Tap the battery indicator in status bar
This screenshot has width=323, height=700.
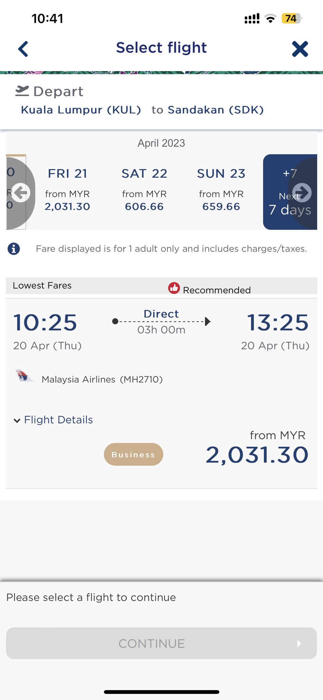[x=291, y=18]
